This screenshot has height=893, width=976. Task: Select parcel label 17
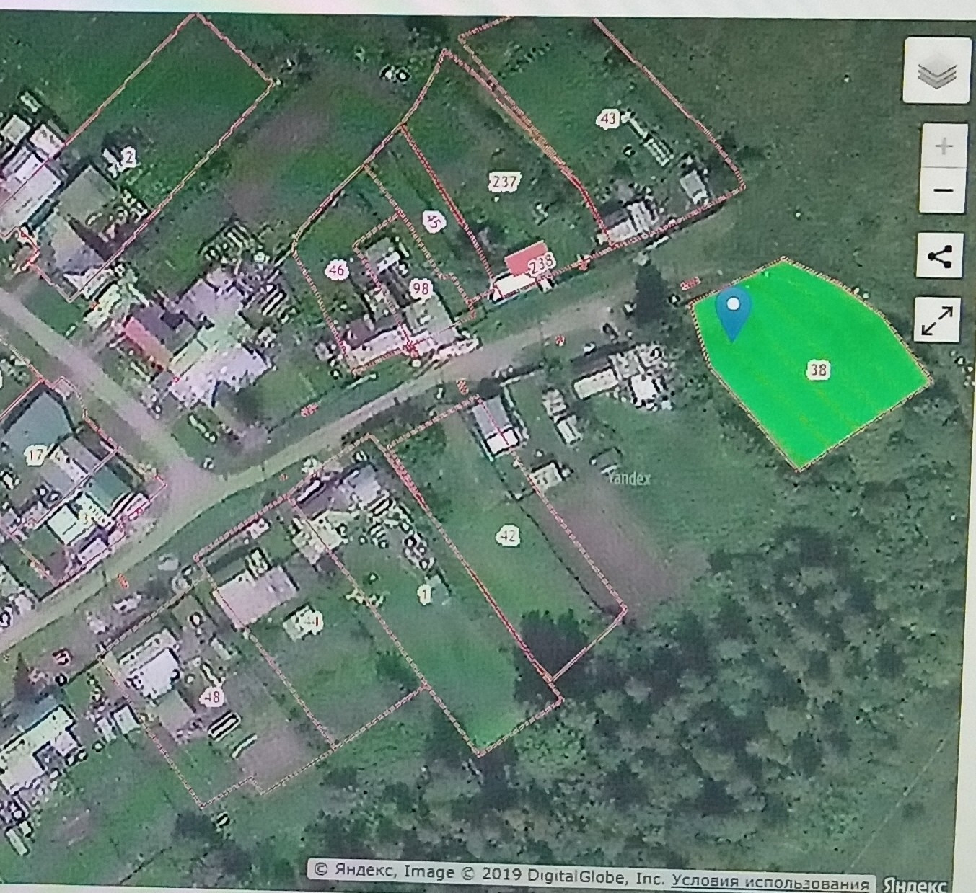pos(35,456)
